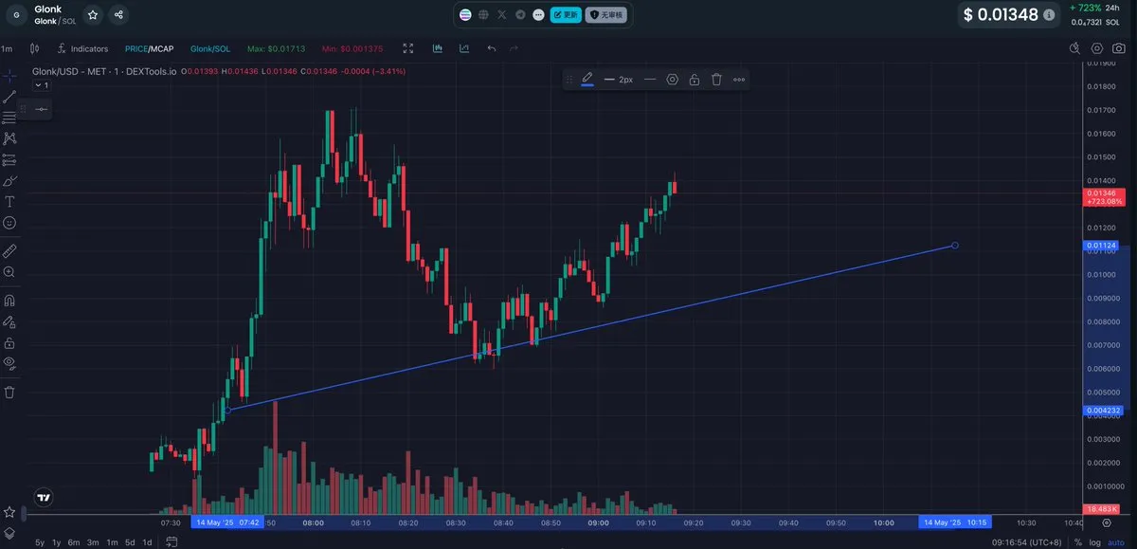Toggle the auto scale button
The height and width of the screenshot is (549, 1137).
1116,542
